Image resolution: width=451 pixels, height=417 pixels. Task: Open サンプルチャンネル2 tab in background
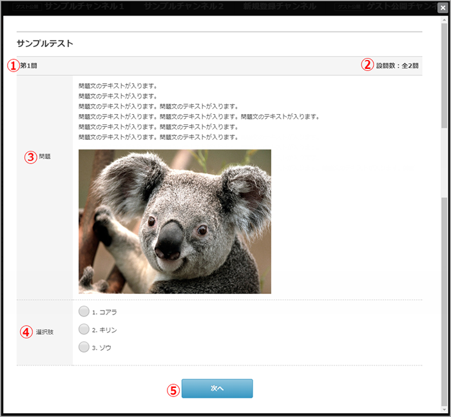pyautogui.click(x=184, y=6)
